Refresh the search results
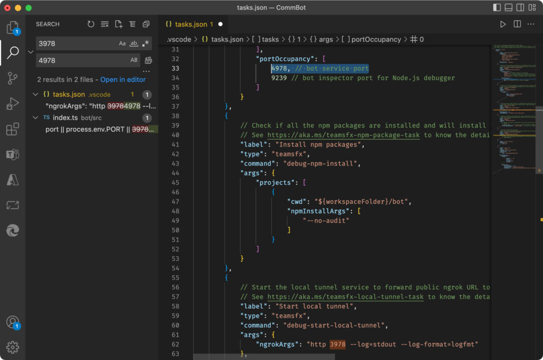The height and width of the screenshot is (360, 543). pyautogui.click(x=91, y=24)
